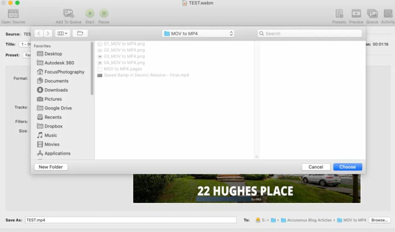
Task: Go back using the left chevron button
Action: (x=39, y=33)
